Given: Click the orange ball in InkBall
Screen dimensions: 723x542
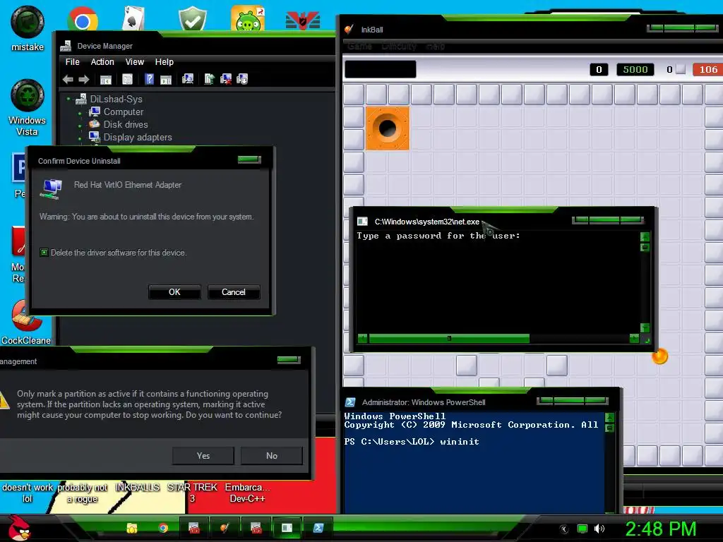Looking at the screenshot, I should pyautogui.click(x=660, y=356).
